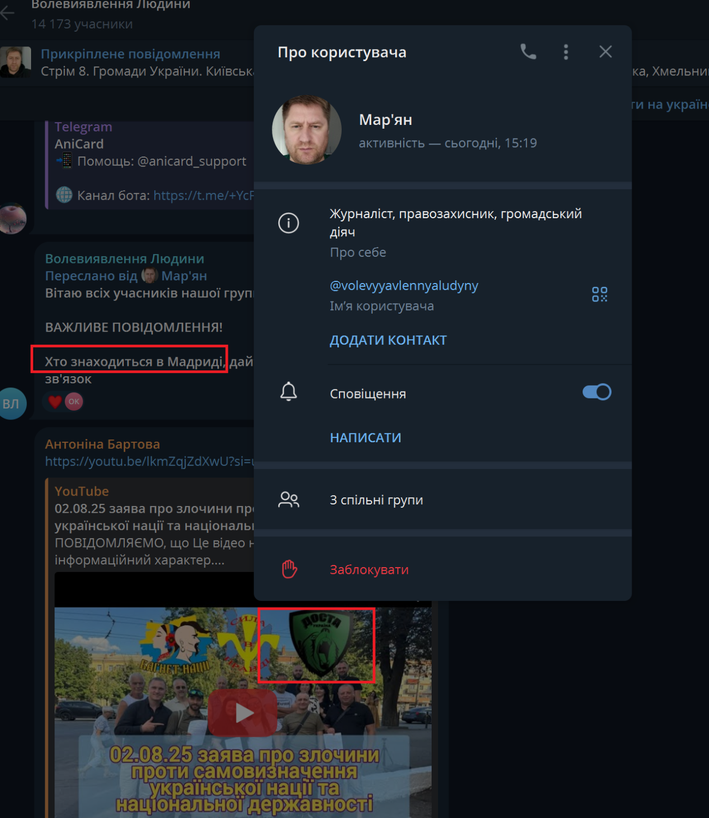Click Заблокувати to block the user
This screenshot has width=709, height=818.
coord(369,570)
